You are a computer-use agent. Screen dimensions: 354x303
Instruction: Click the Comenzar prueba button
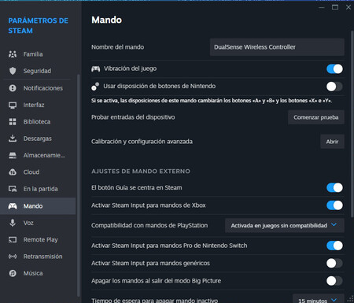tap(316, 117)
